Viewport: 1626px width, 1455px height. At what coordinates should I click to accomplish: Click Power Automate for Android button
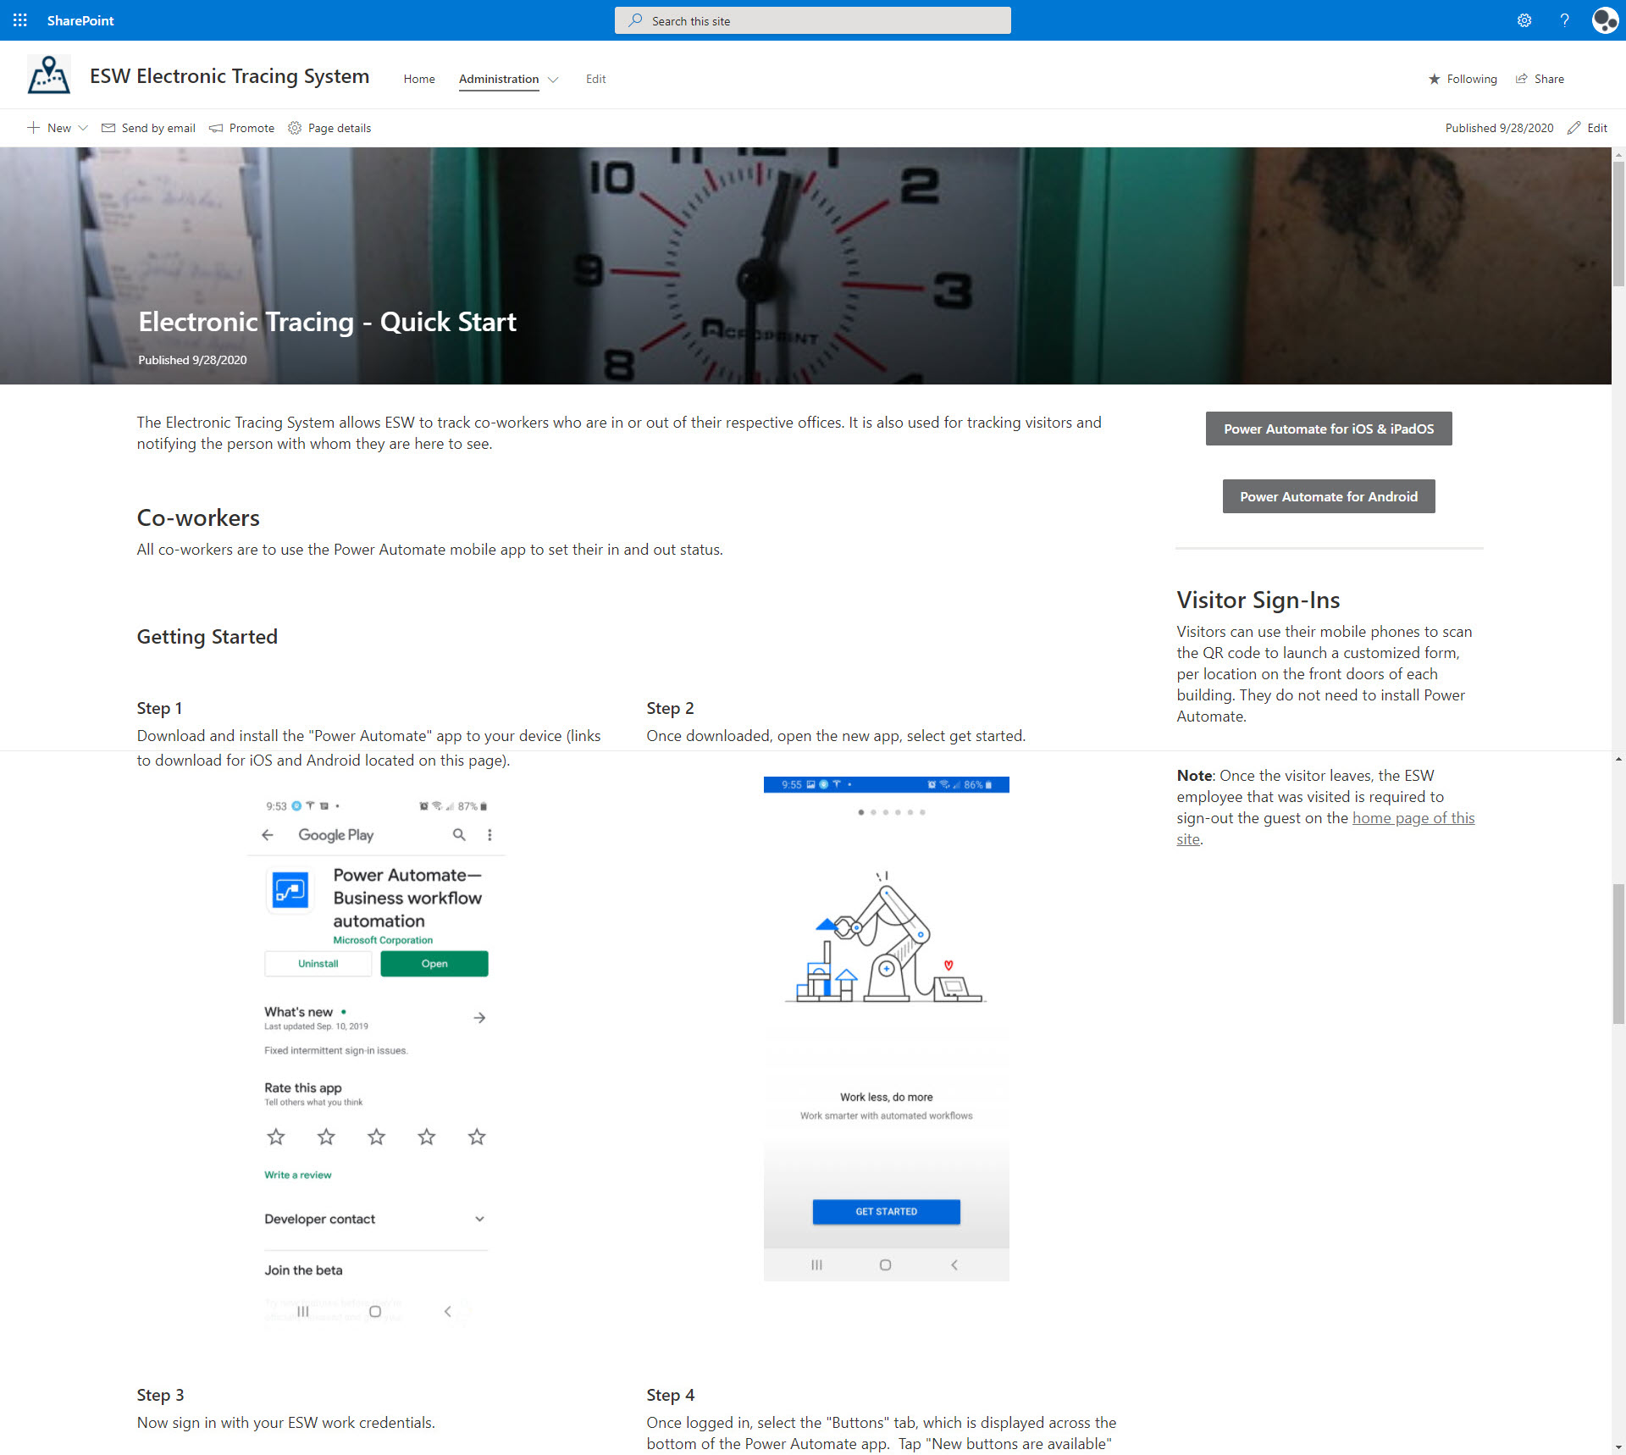(1328, 496)
